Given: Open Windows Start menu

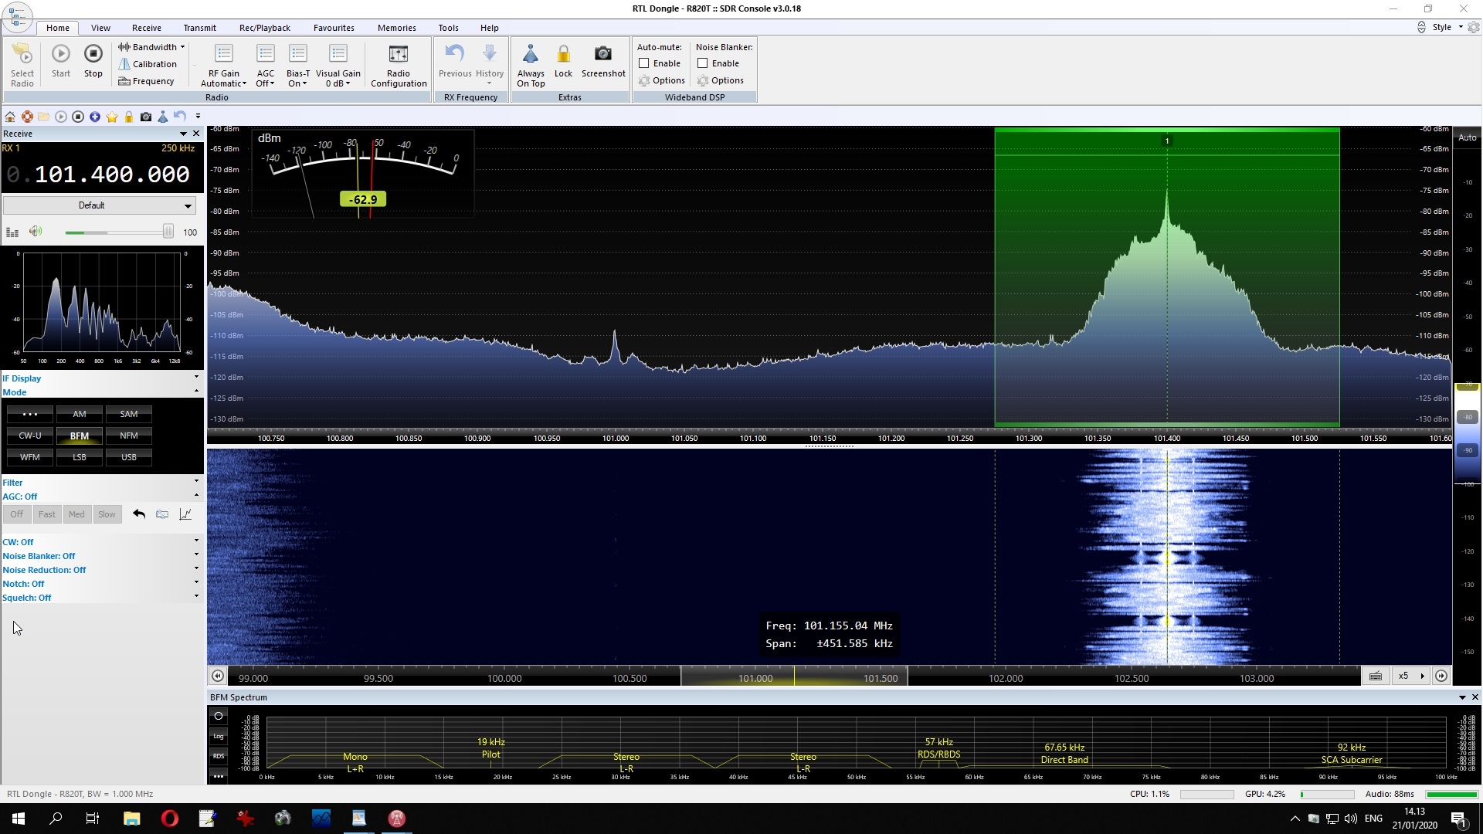Looking at the screenshot, I should pos(19,819).
